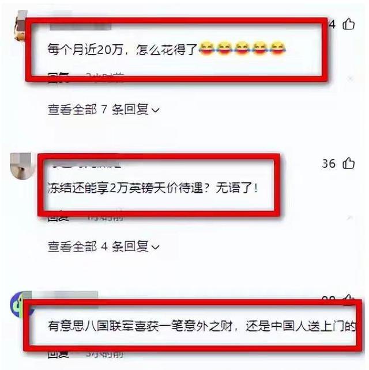The width and height of the screenshot is (369, 370).
Task: Click 回复 under the 八国联军 comment
Action: (58, 354)
